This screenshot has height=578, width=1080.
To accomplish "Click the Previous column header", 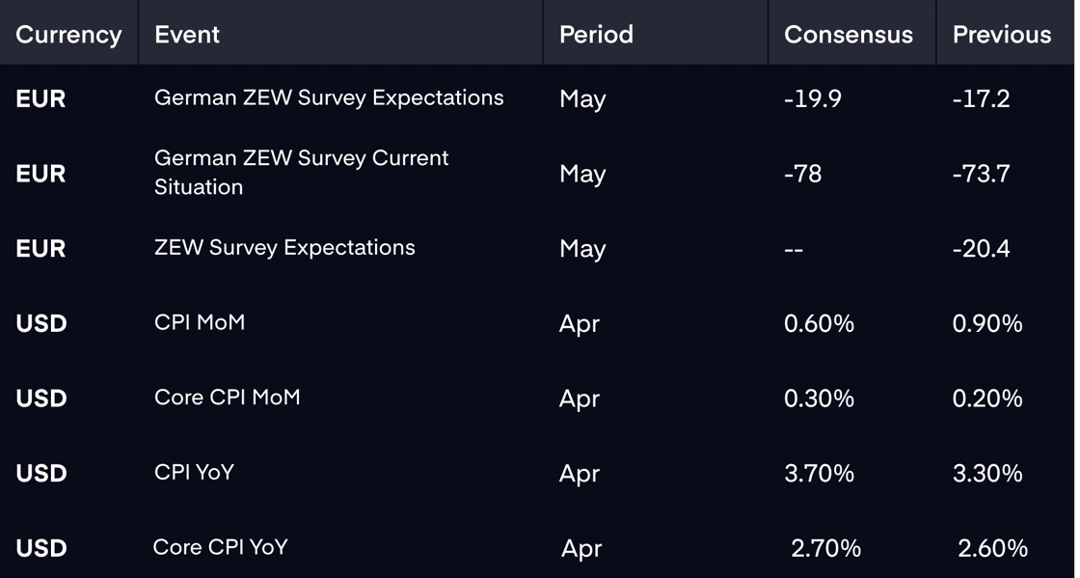I will tap(1002, 35).
